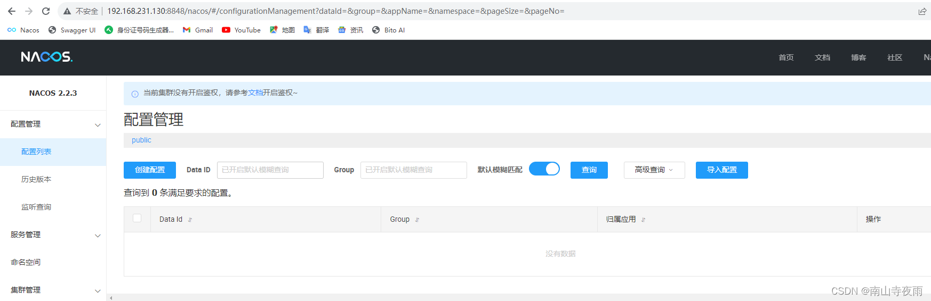
Task: Focus the Group input field
Action: (x=414, y=170)
